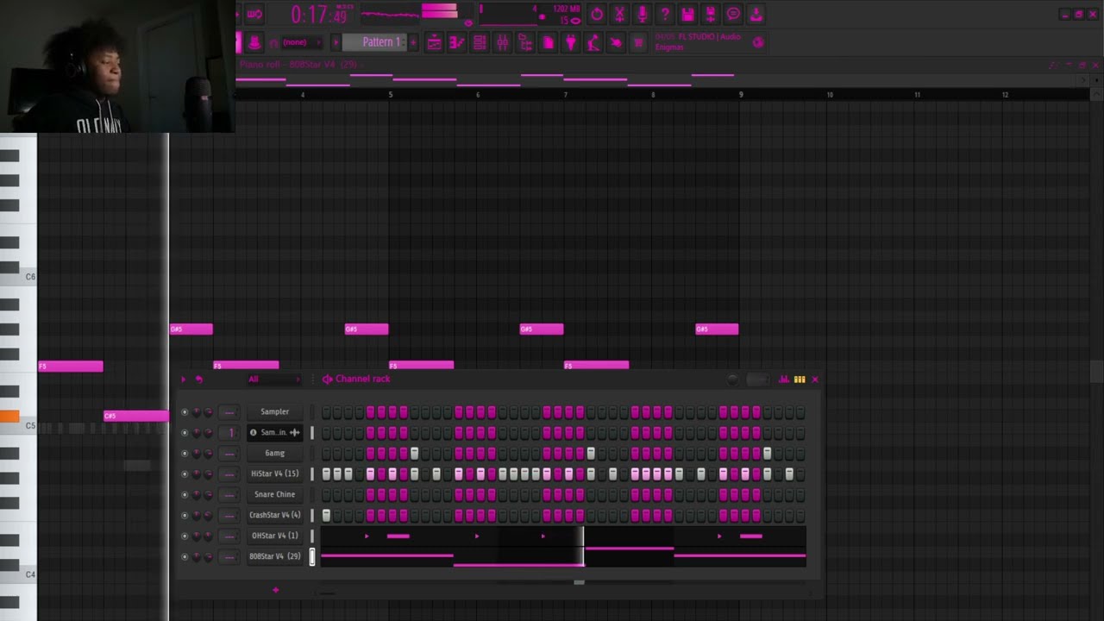Click the scissors one-click recording icon
The width and height of the screenshot is (1104, 621).
coord(619,15)
